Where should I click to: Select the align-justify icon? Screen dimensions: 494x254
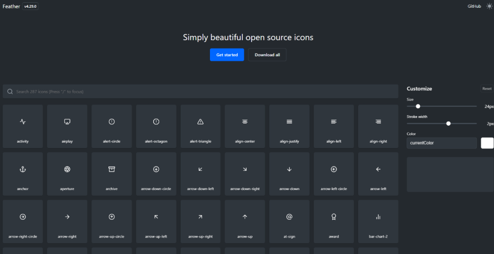click(289, 126)
